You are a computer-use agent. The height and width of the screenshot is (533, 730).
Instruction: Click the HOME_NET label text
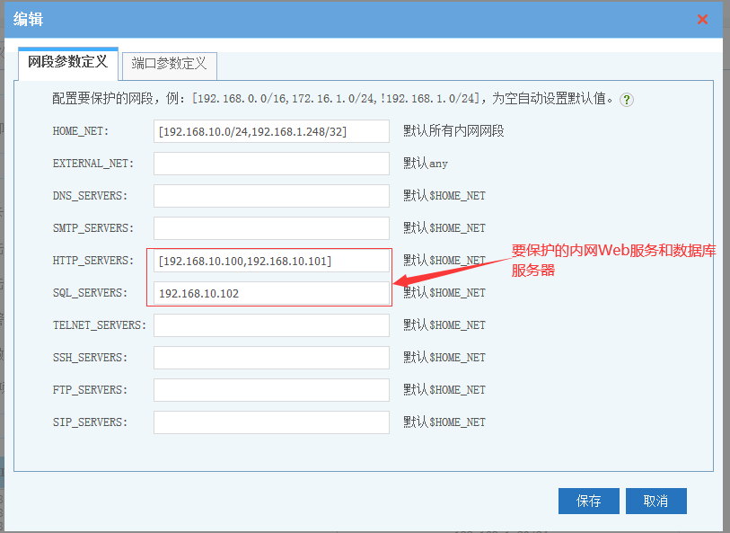click(80, 131)
